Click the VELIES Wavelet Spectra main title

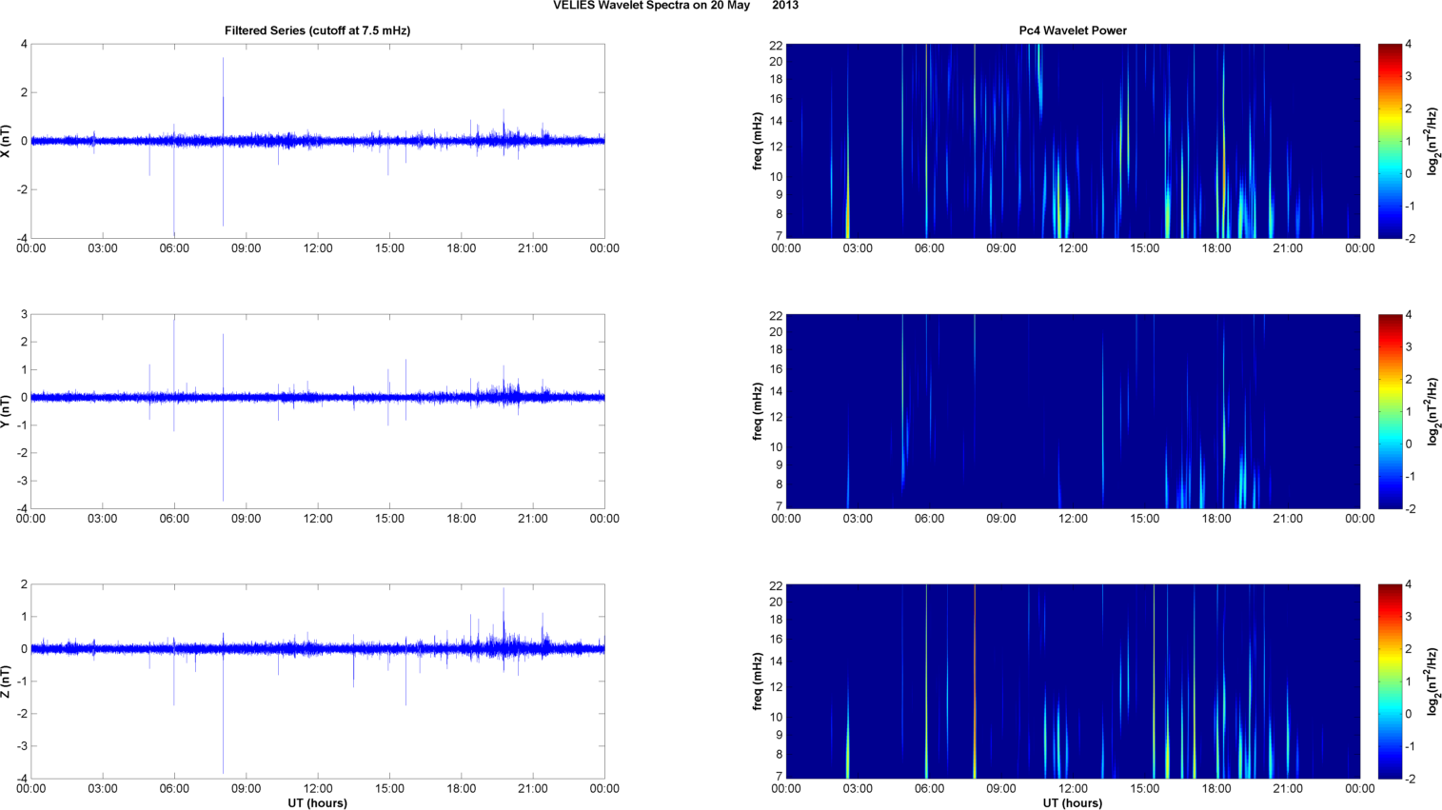[x=675, y=6]
